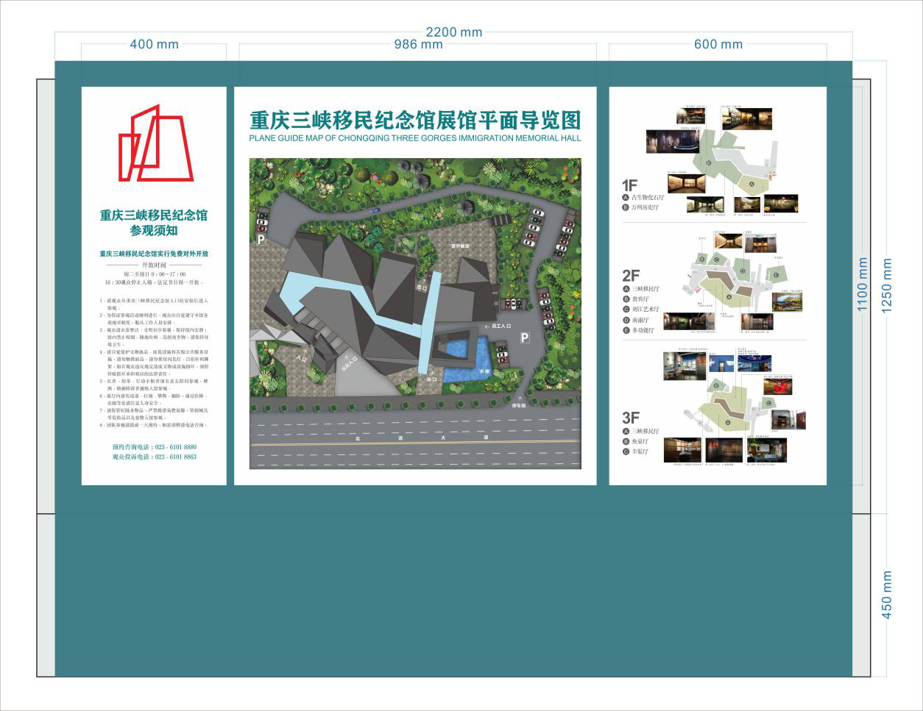The image size is (923, 711).
Task: Click the 3F floor label
Action: pyautogui.click(x=631, y=418)
